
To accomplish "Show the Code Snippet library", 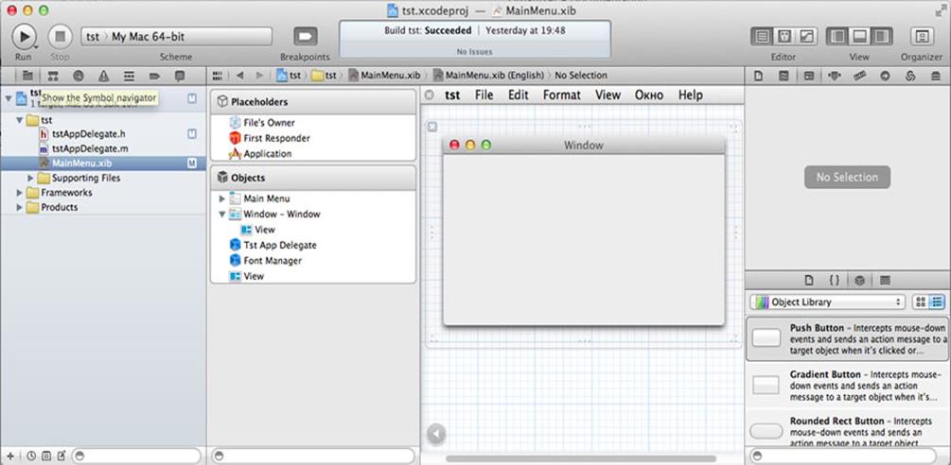I will point(834,281).
